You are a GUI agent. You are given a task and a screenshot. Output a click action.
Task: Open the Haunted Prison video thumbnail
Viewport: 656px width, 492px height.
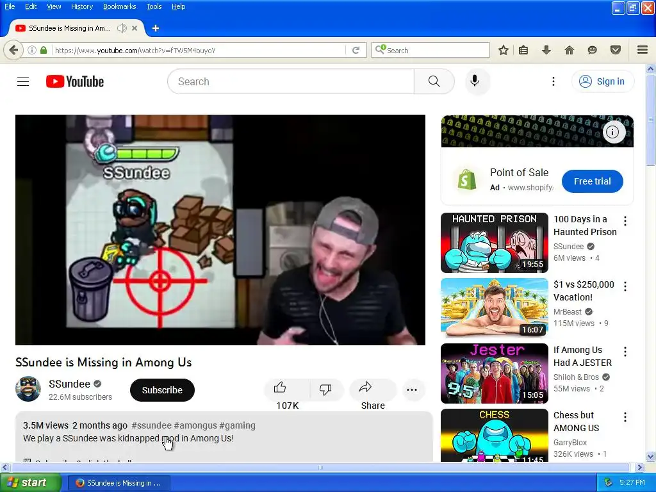[495, 243]
